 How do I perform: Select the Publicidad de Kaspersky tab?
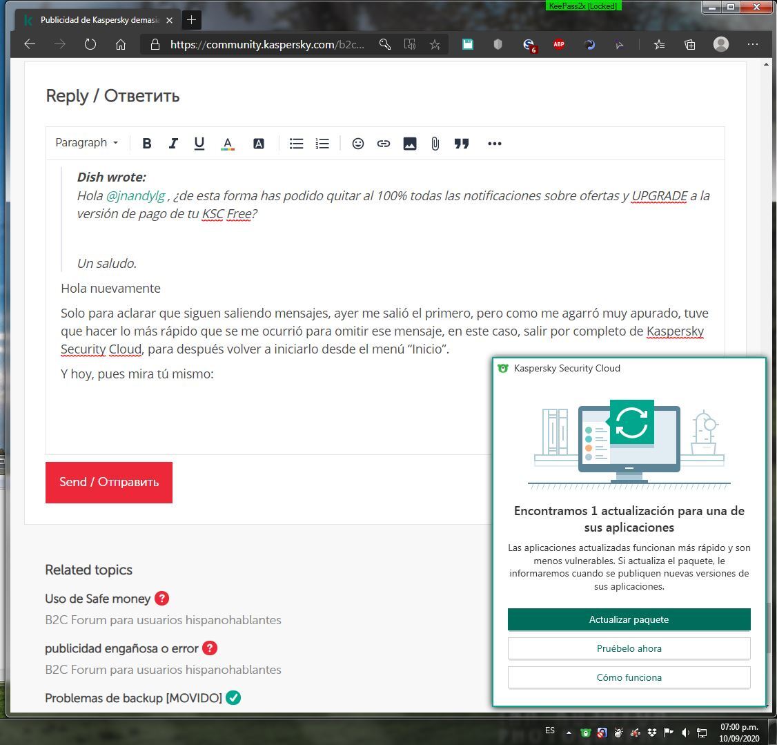pyautogui.click(x=97, y=20)
